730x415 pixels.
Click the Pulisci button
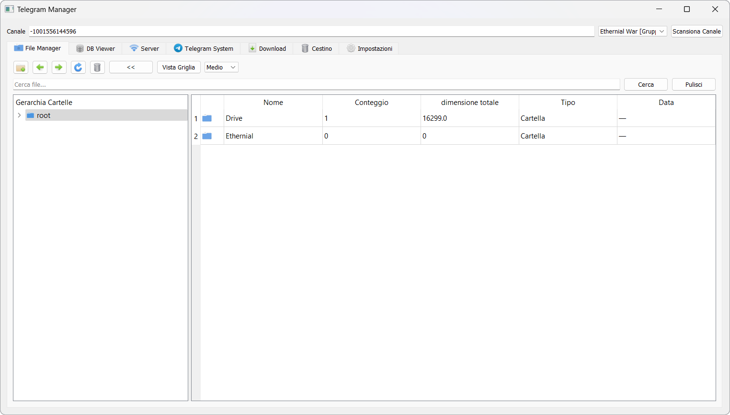point(694,84)
